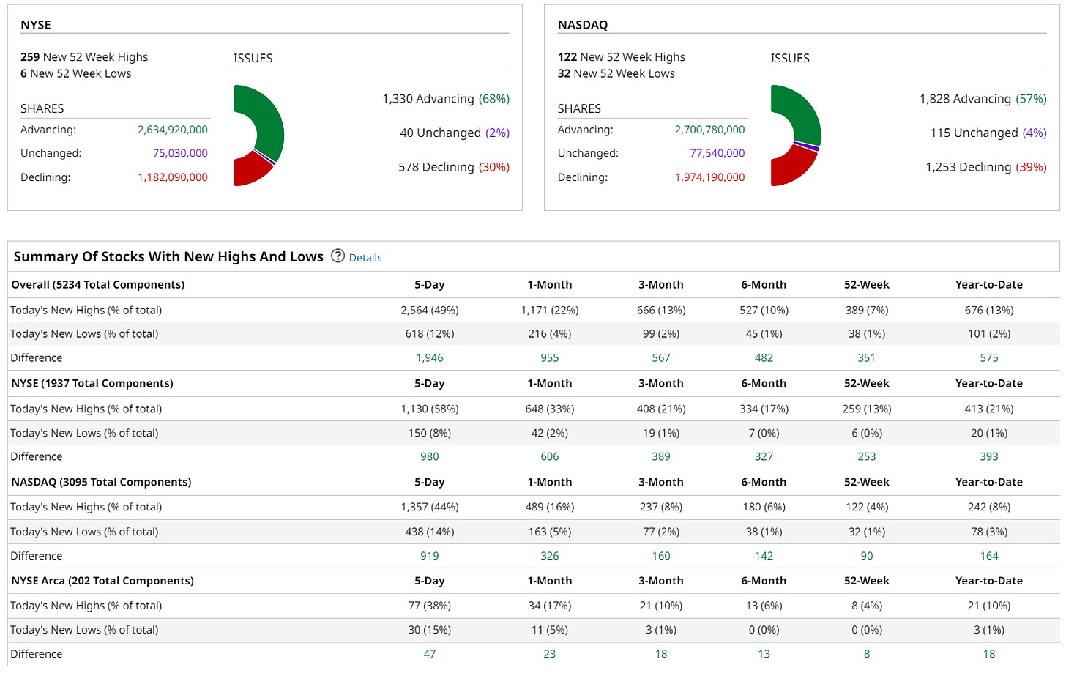Click 'Overall (5234 Total Components)' header
1066x676 pixels.
click(x=98, y=285)
